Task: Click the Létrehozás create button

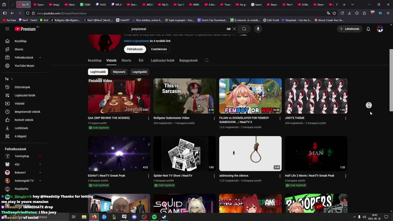Action: [349, 29]
